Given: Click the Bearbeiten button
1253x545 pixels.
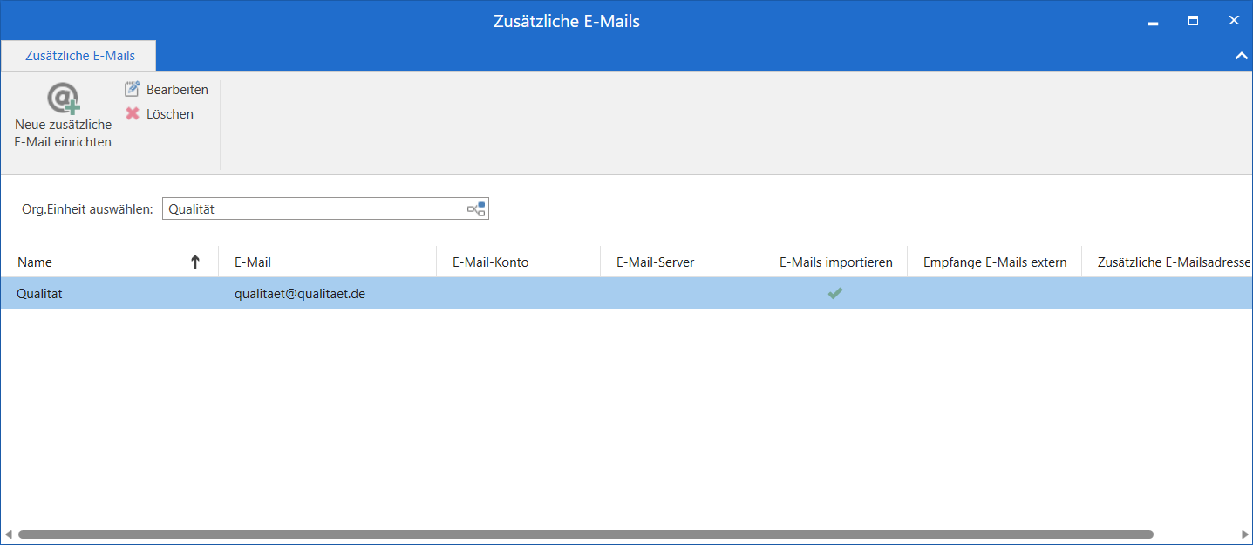Looking at the screenshot, I should (166, 88).
